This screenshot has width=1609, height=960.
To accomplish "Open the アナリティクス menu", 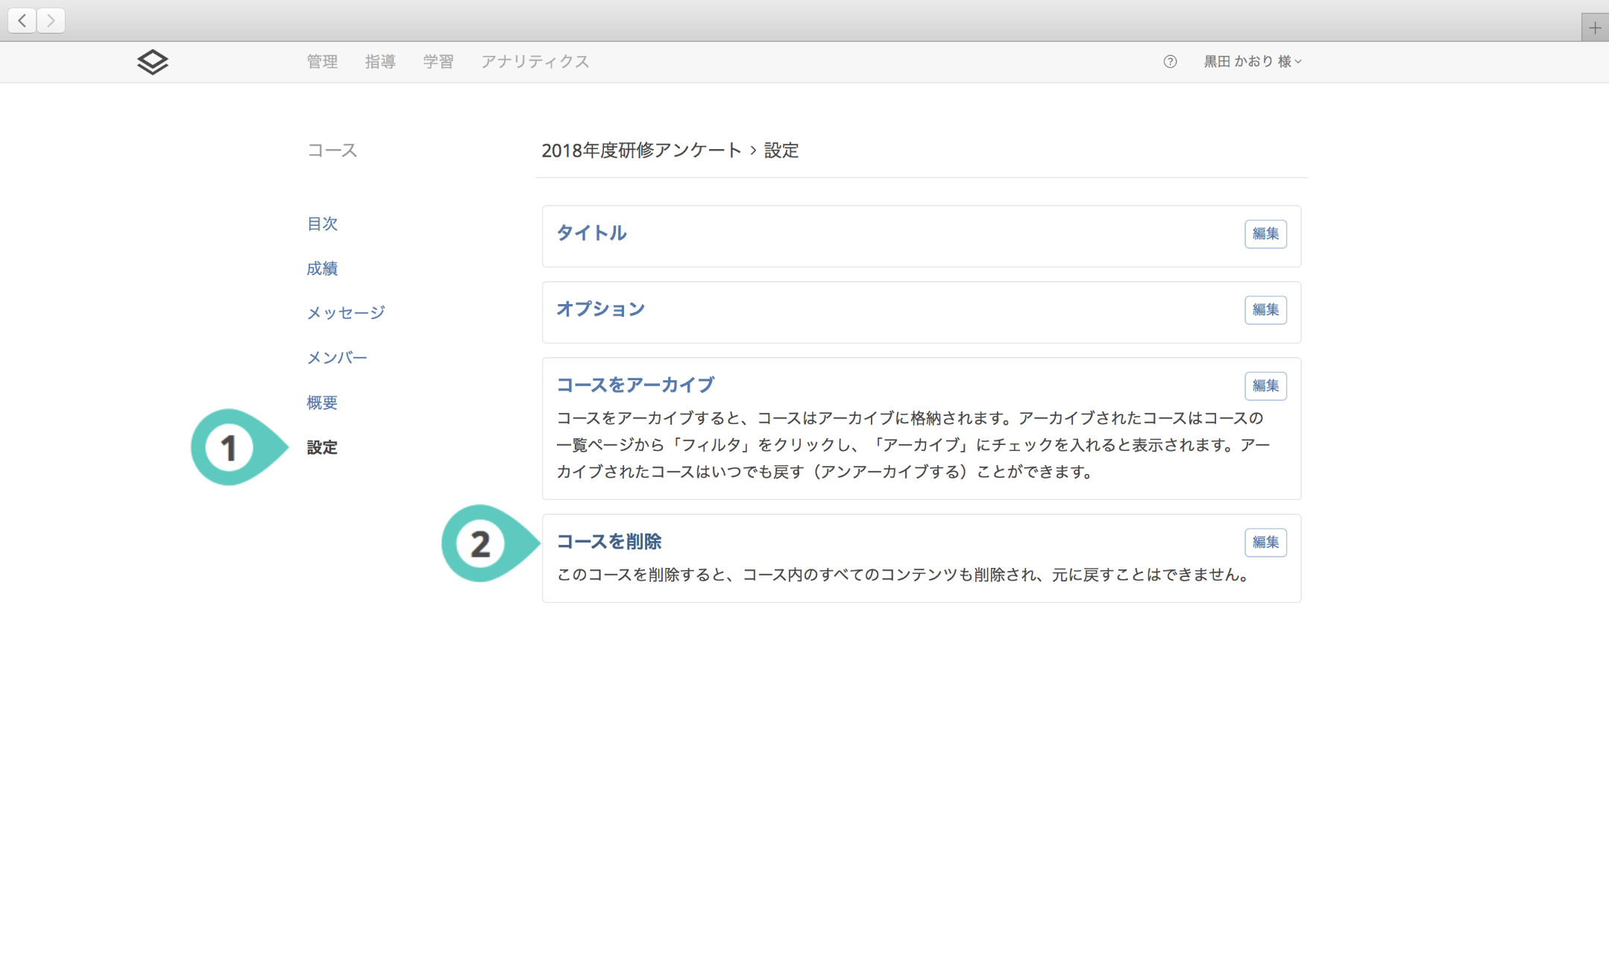I will coord(535,62).
